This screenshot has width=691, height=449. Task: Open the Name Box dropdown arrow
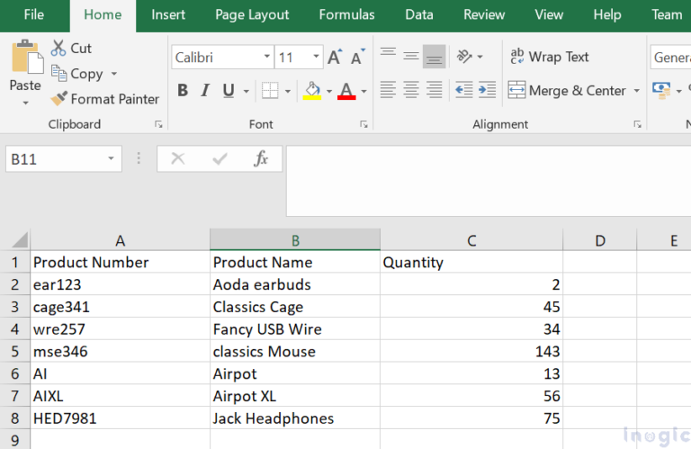tap(112, 159)
